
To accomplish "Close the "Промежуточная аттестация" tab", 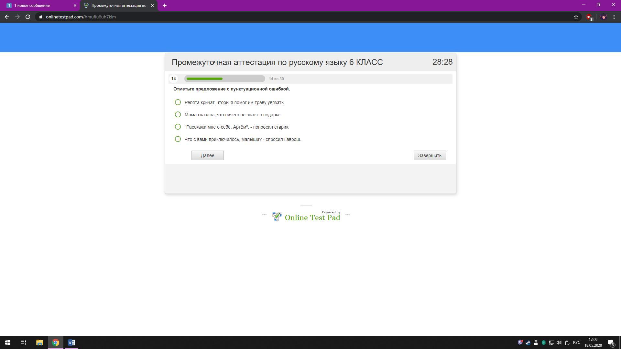I will pos(152,5).
